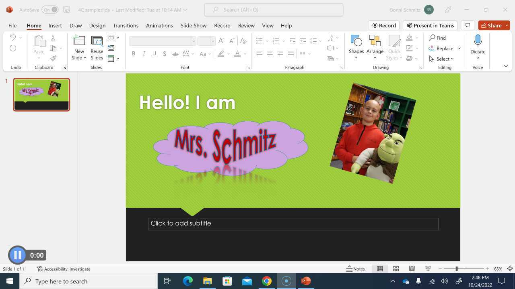Start Slide Show from the status bar

428,268
